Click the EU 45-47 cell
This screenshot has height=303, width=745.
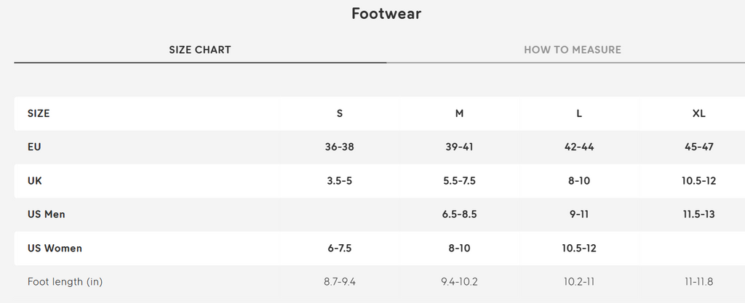[699, 147]
